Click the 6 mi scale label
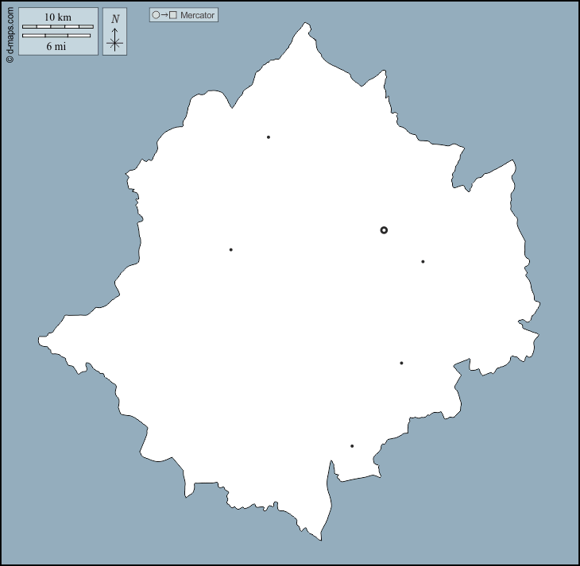The height and width of the screenshot is (566, 580). coord(56,46)
